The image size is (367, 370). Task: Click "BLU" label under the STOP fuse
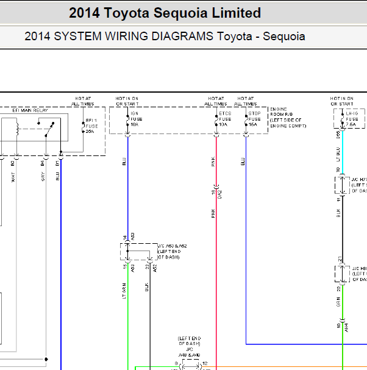tap(243, 162)
